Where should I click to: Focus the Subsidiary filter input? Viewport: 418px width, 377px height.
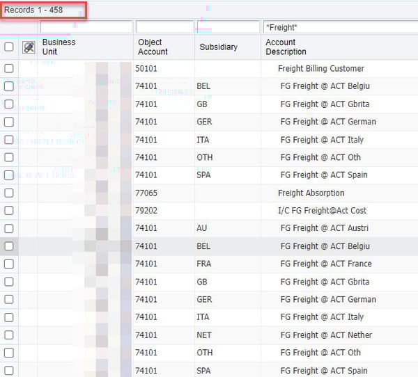(229, 27)
